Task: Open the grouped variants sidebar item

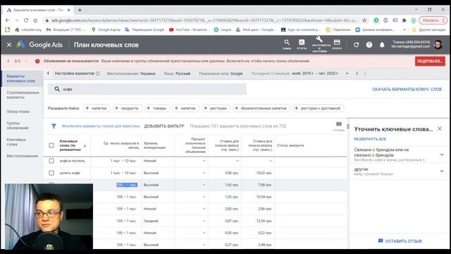Action: pyautogui.click(x=22, y=95)
